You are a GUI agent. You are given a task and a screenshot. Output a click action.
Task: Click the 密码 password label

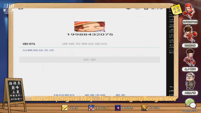coord(29,44)
